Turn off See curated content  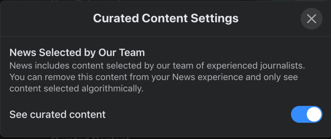(x=306, y=114)
